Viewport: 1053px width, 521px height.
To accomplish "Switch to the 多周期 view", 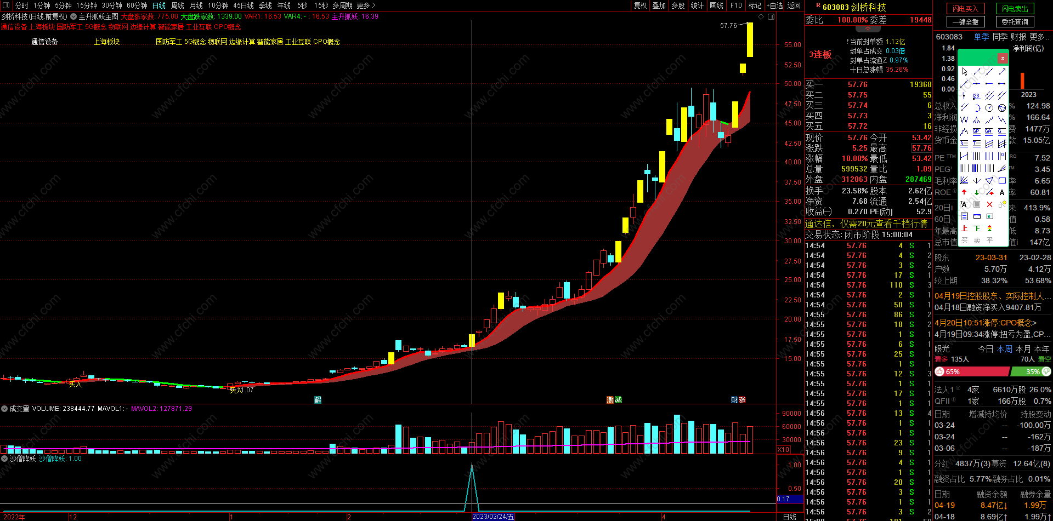I will click(342, 5).
